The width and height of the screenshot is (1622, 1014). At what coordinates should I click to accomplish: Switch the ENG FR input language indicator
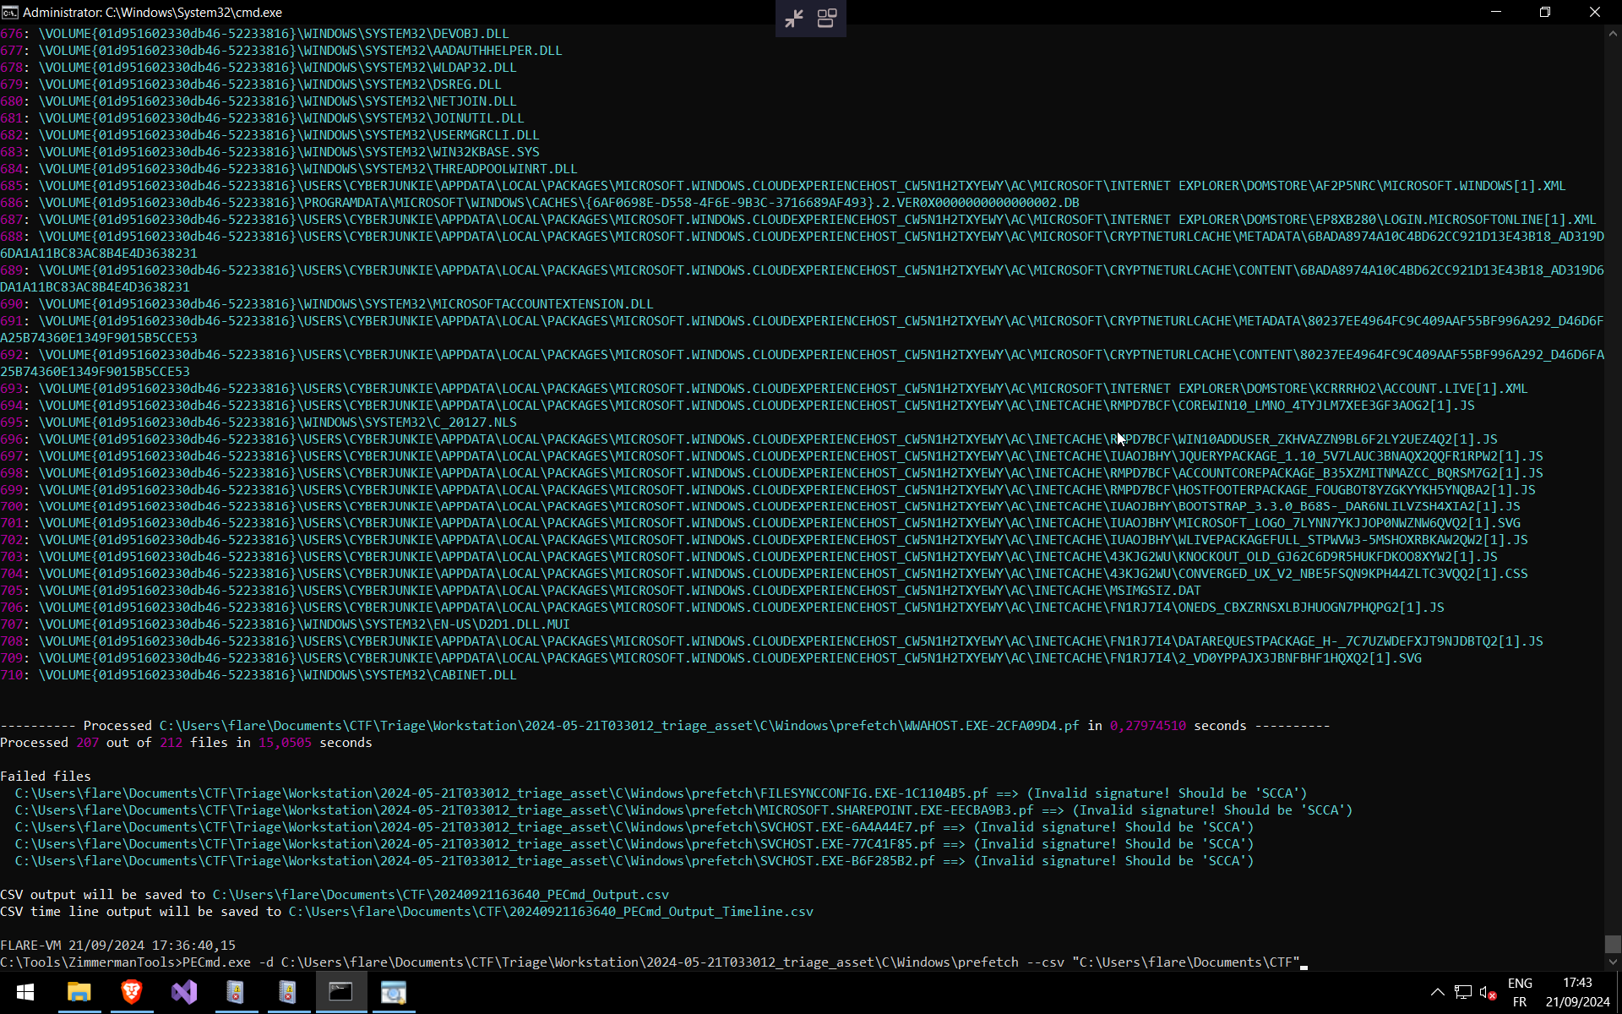point(1520,992)
